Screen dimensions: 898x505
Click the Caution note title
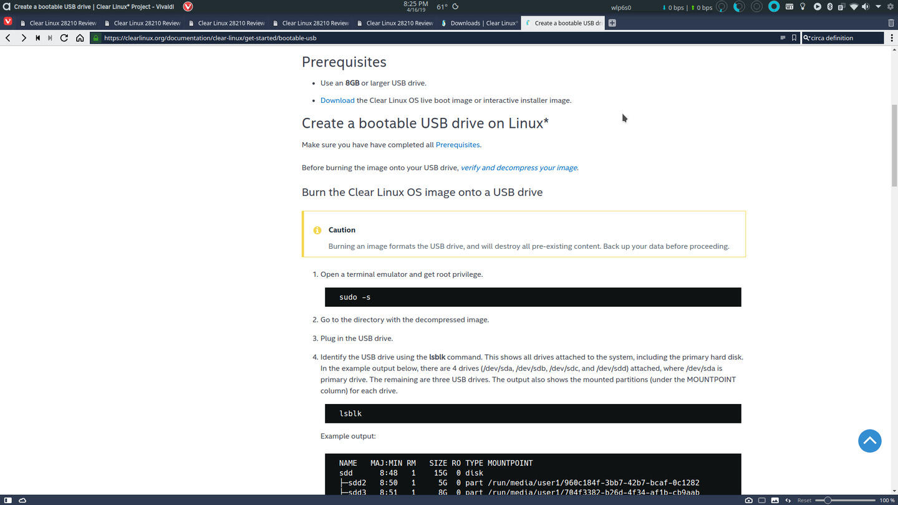coord(342,230)
